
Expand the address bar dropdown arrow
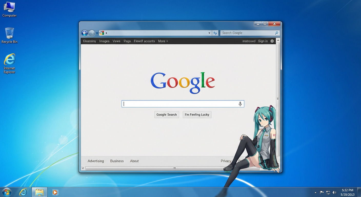pos(209,33)
